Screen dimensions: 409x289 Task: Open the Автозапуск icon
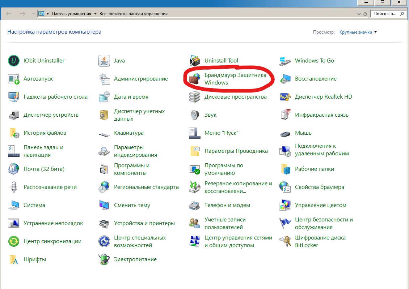click(13, 79)
